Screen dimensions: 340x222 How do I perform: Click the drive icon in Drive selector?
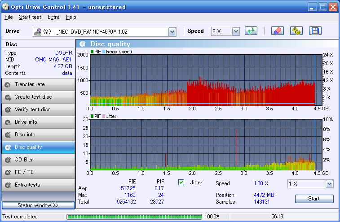(x=38, y=32)
